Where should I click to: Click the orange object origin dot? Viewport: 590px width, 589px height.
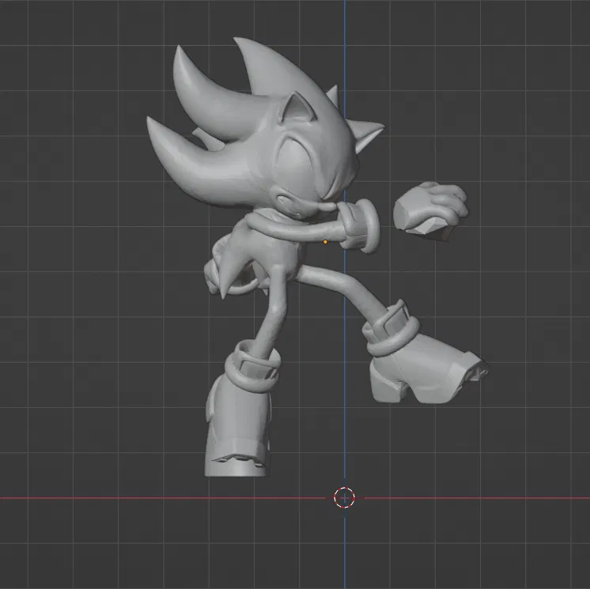(325, 242)
